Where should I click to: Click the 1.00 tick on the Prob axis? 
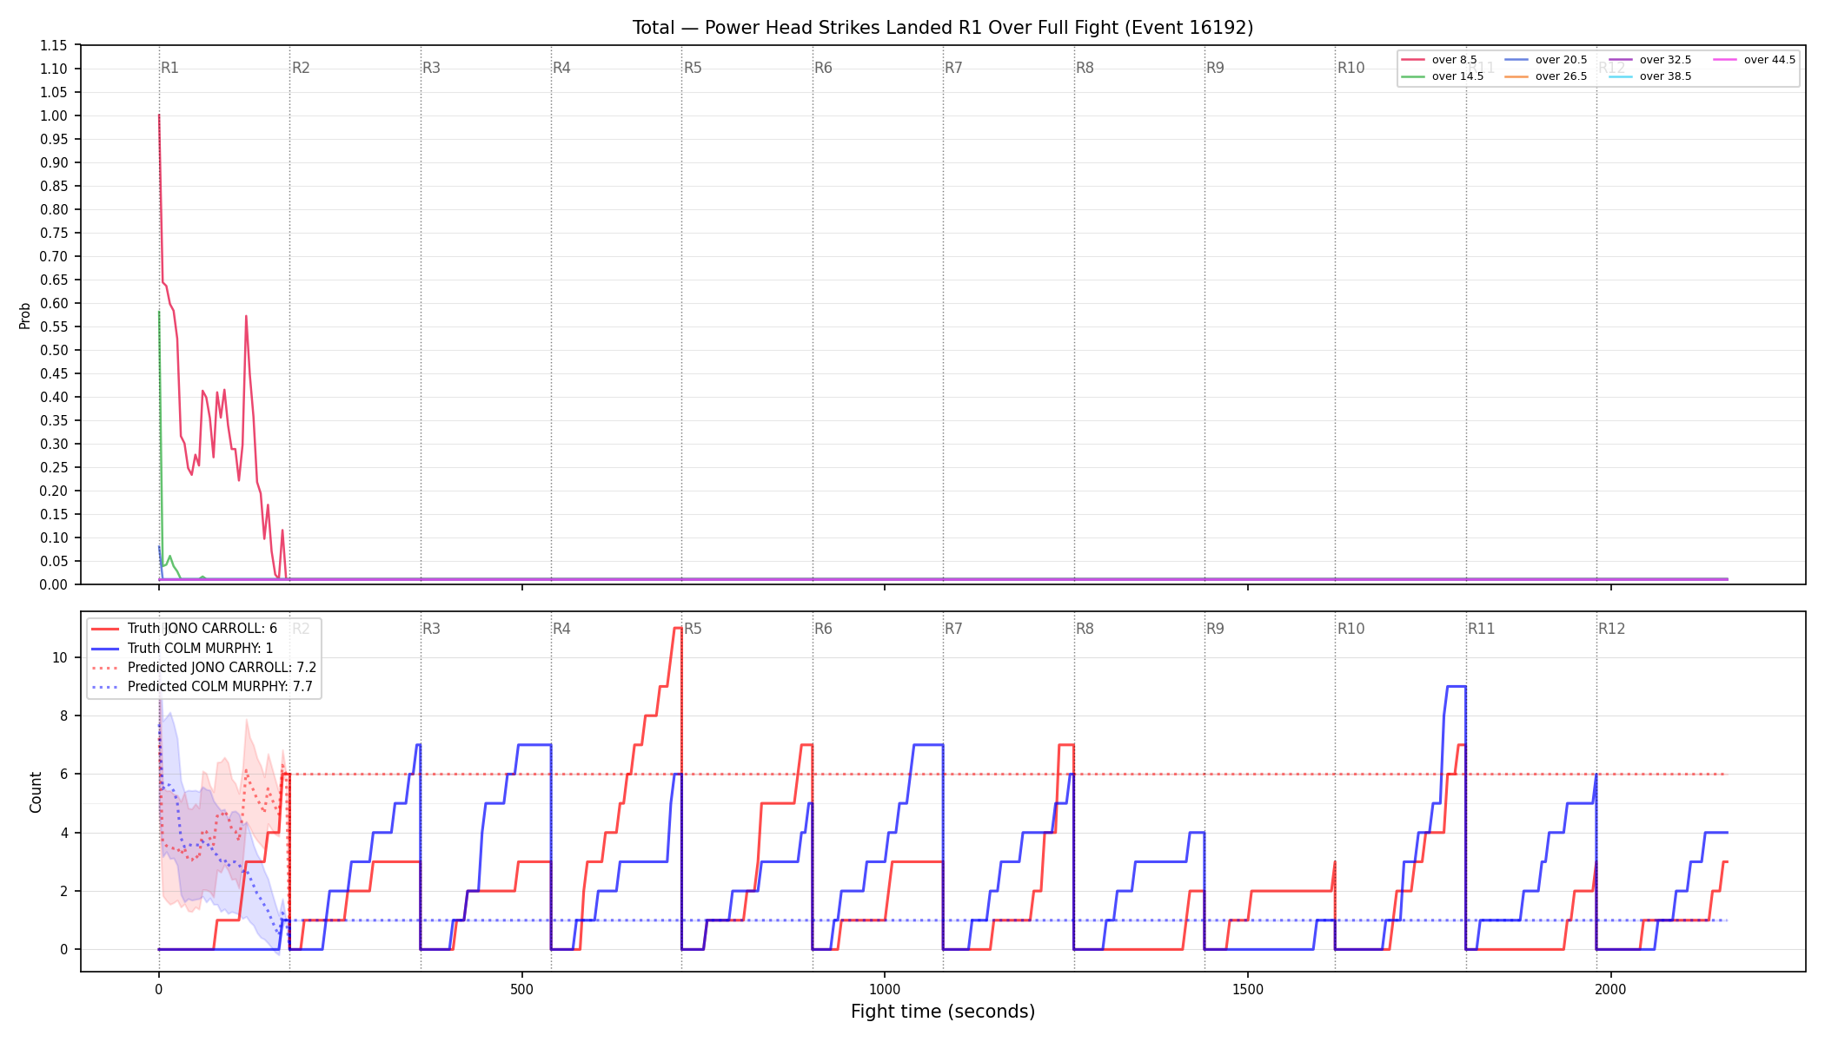tap(54, 115)
